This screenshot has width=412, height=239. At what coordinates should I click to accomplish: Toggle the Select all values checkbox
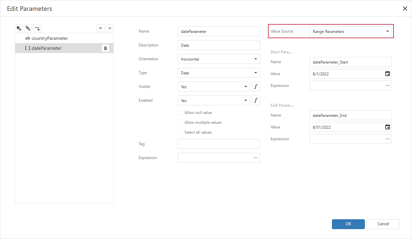coord(180,132)
